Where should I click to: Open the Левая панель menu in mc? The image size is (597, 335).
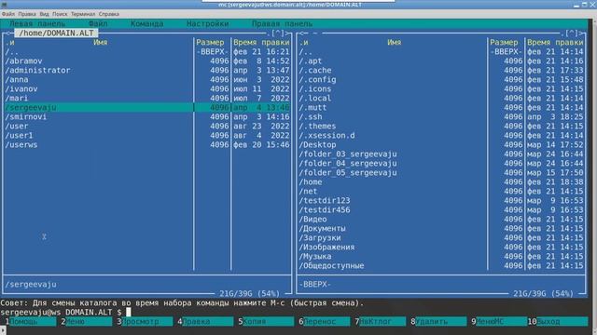coord(37,23)
